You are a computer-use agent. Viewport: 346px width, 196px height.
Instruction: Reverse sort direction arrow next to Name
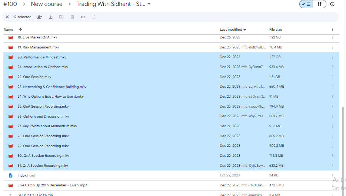point(20,30)
